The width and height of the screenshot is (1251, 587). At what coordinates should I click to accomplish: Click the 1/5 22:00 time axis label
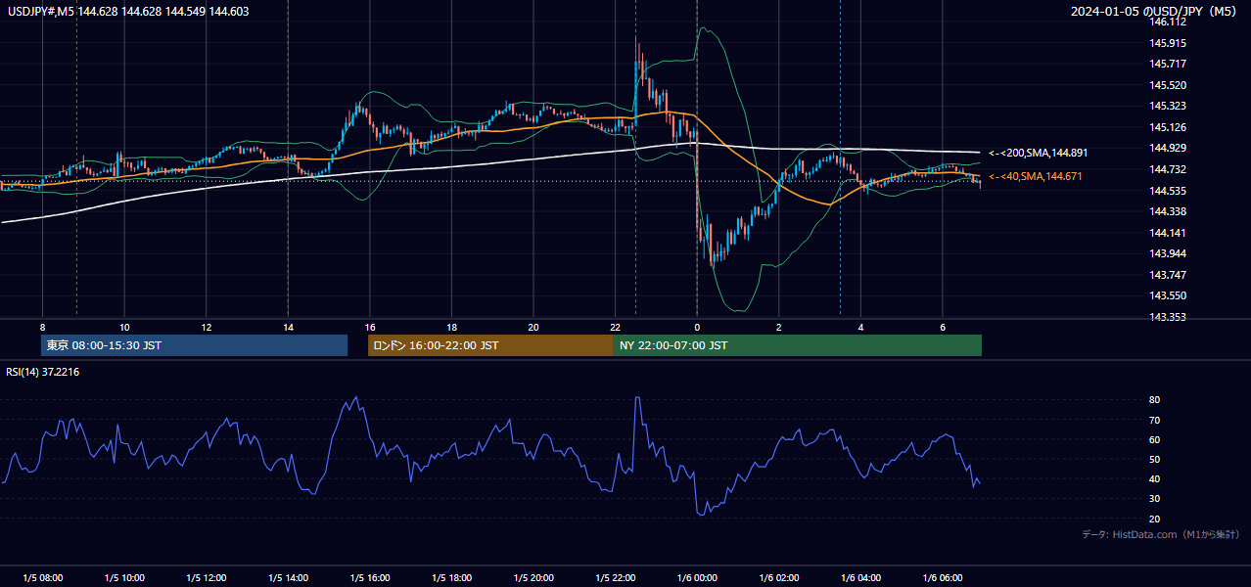coord(616,578)
